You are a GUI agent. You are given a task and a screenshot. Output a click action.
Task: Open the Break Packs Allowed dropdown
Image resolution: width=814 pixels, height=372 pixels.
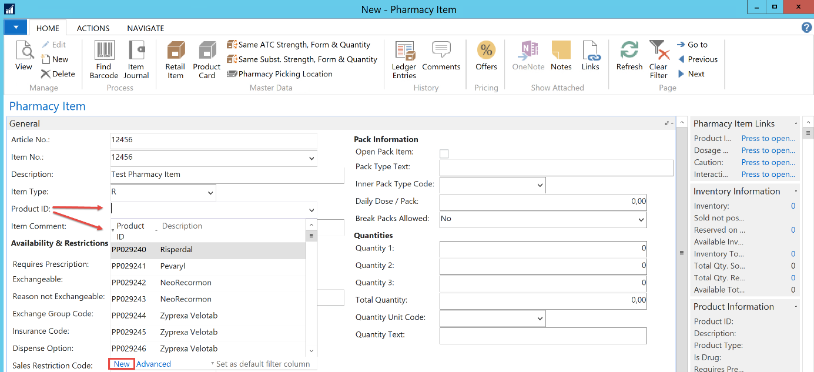point(640,219)
